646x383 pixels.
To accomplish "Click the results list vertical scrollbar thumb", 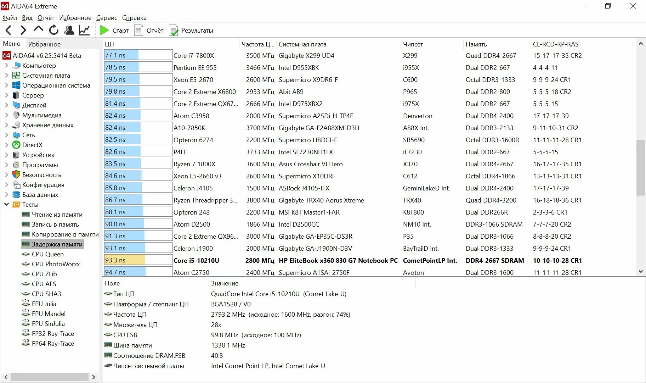I will (x=640, y=167).
